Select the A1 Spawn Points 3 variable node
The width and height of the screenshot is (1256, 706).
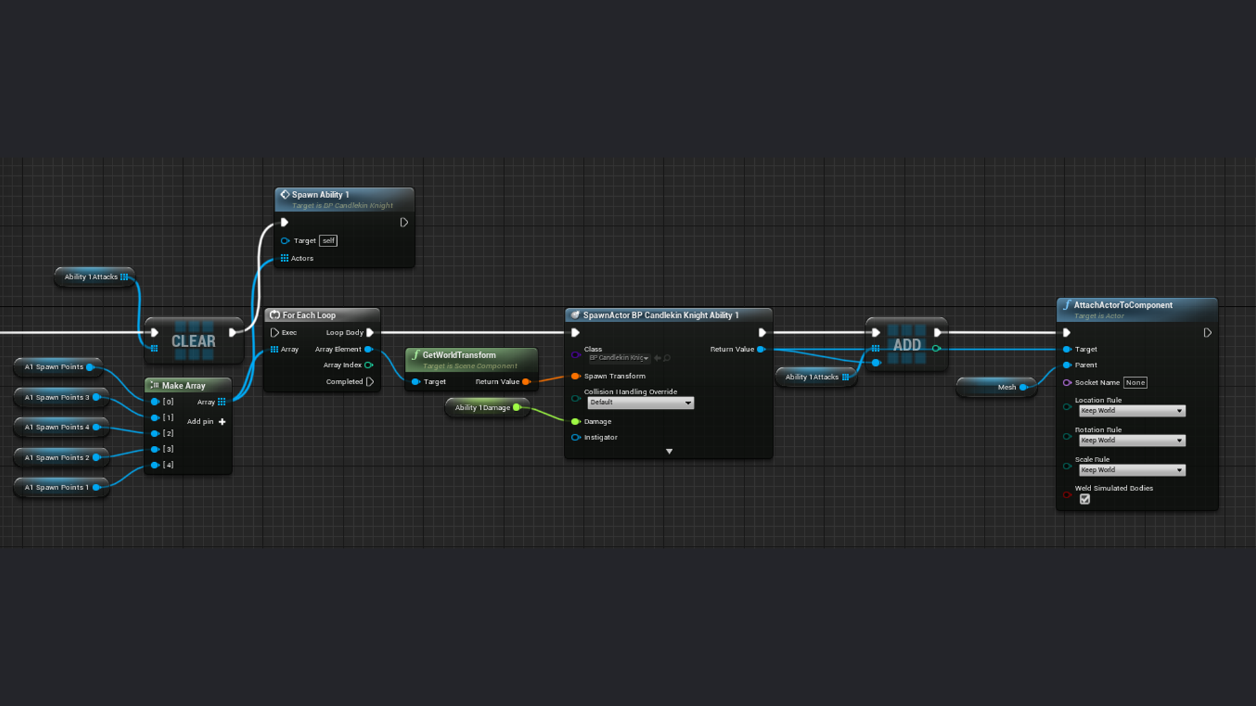(61, 397)
